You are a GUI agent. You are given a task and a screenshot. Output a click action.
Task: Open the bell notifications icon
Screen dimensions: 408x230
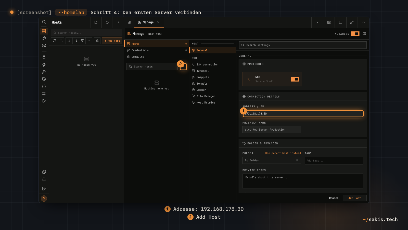[44, 179]
